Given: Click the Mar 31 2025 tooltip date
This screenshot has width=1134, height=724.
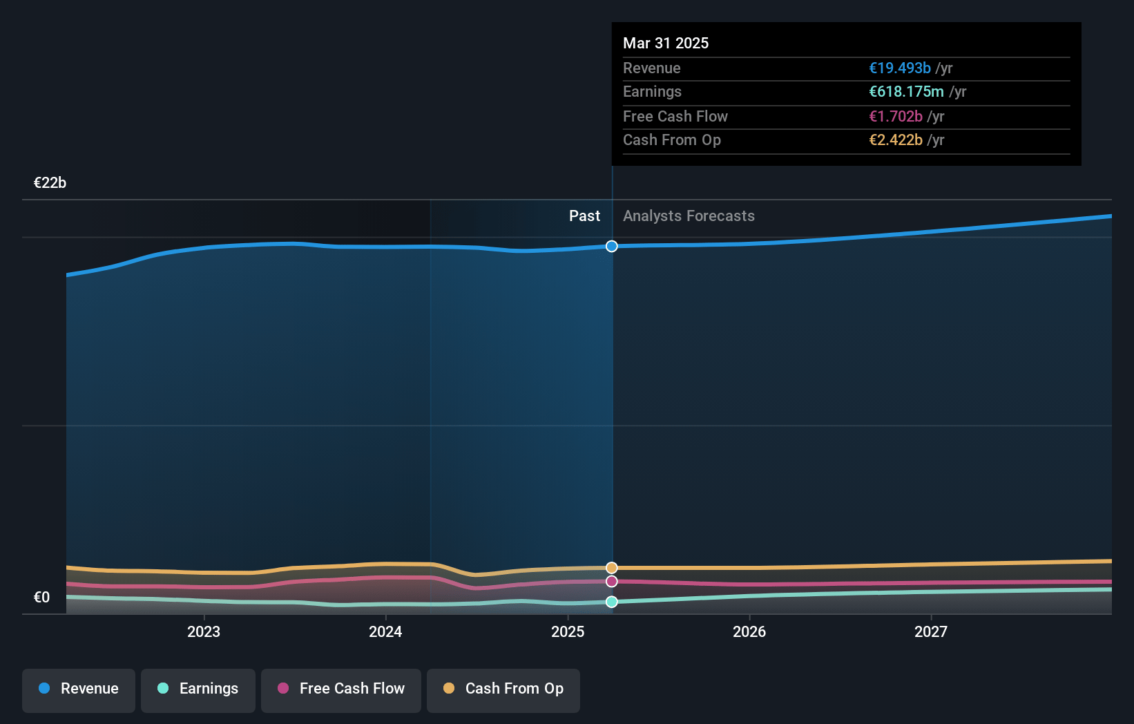Looking at the screenshot, I should [666, 43].
